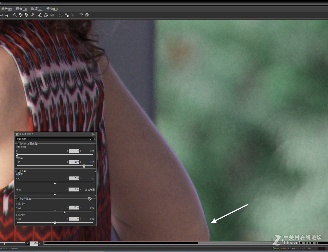Decrease the 中心 value with left arrow
Screen dimensions: 328x252
67,189
